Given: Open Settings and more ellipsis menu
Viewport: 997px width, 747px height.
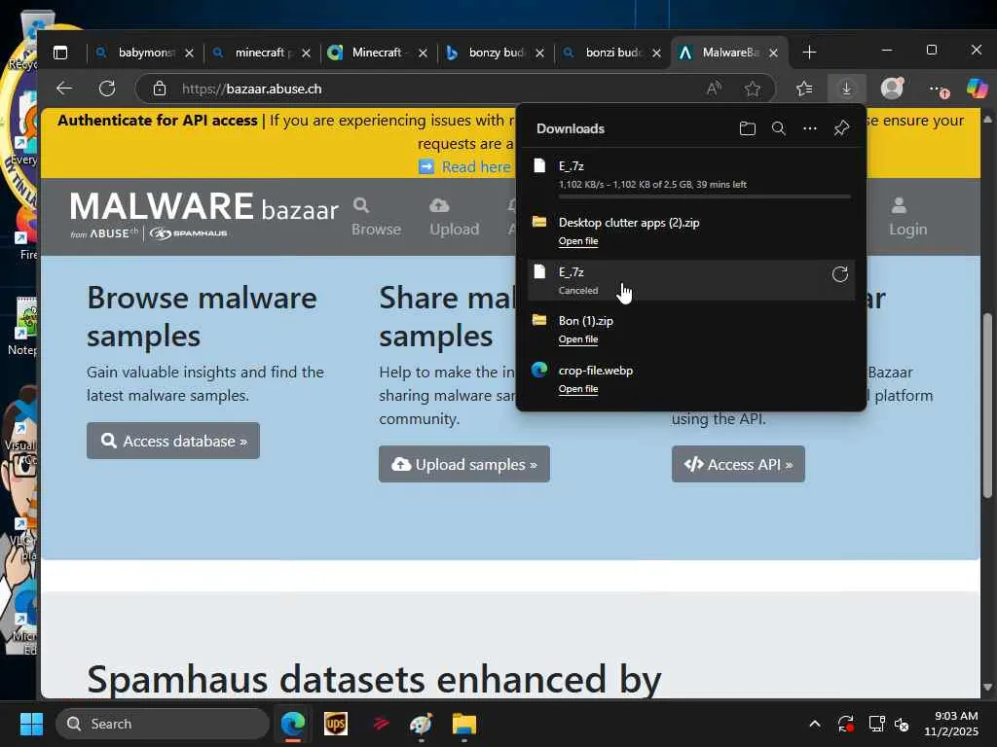Looking at the screenshot, I should coord(938,89).
